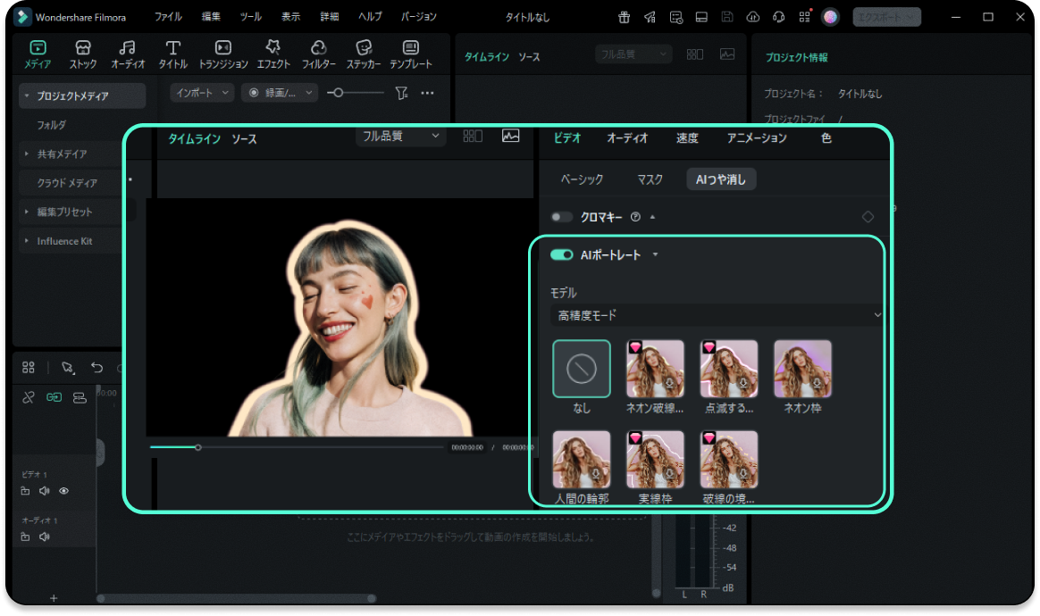
Task: Open the タイトル panel
Action: [x=172, y=54]
